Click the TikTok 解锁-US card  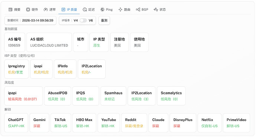pos(61,123)
